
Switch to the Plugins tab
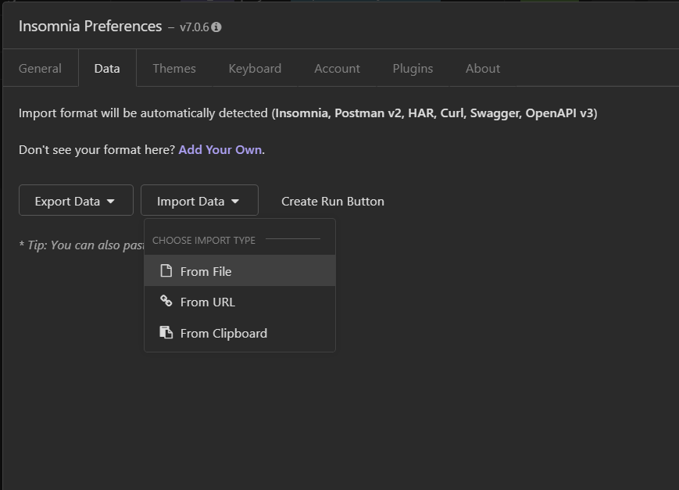(413, 69)
